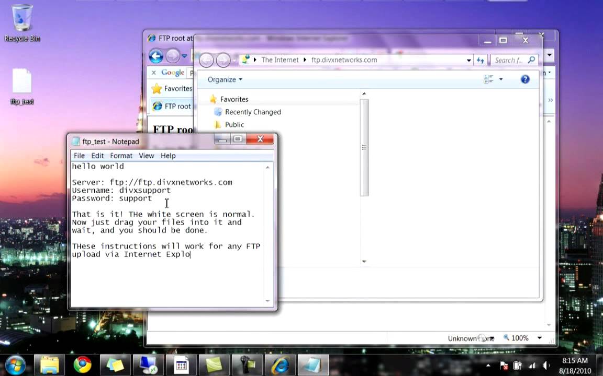Click the Google logo in IE toolbar
Viewport: 603px width, 376px height.
coord(173,72)
